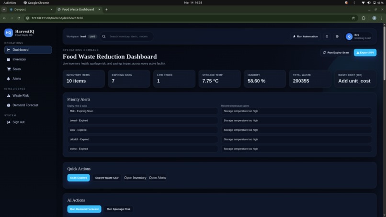The image size is (386, 217).
Task: Open the clock showing Mar 14 16:38
Action: [x=193, y=3]
